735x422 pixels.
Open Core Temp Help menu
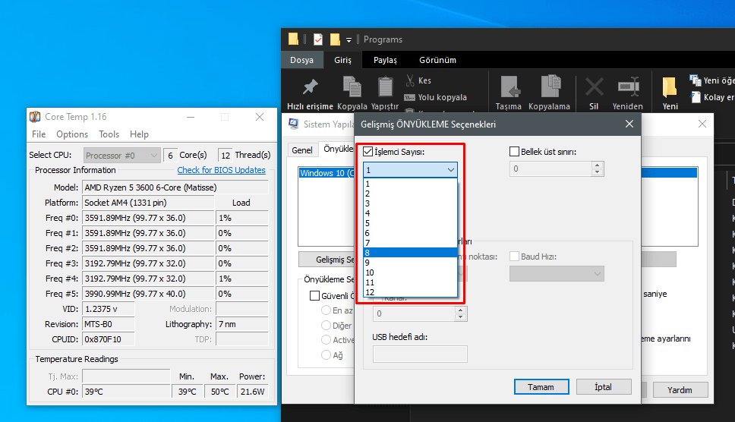[x=139, y=134]
